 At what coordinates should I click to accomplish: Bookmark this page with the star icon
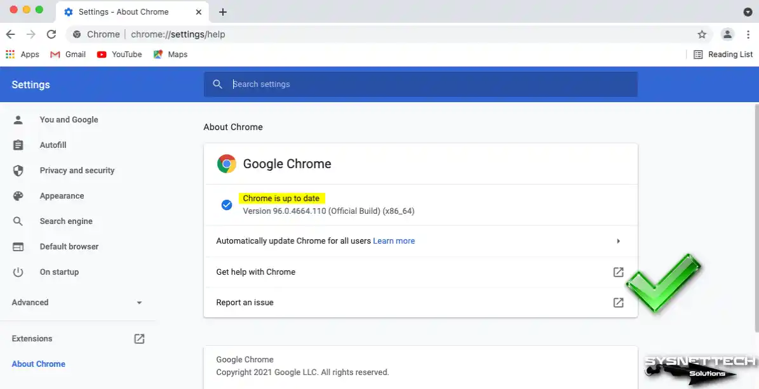pyautogui.click(x=702, y=34)
